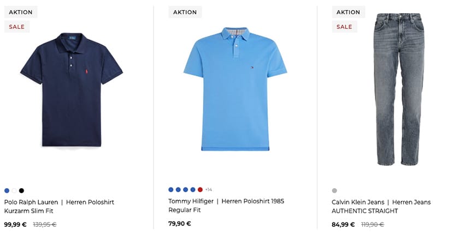Click the 84,99 € jeans price
Viewport: 459px width, 235px height.
click(343, 224)
